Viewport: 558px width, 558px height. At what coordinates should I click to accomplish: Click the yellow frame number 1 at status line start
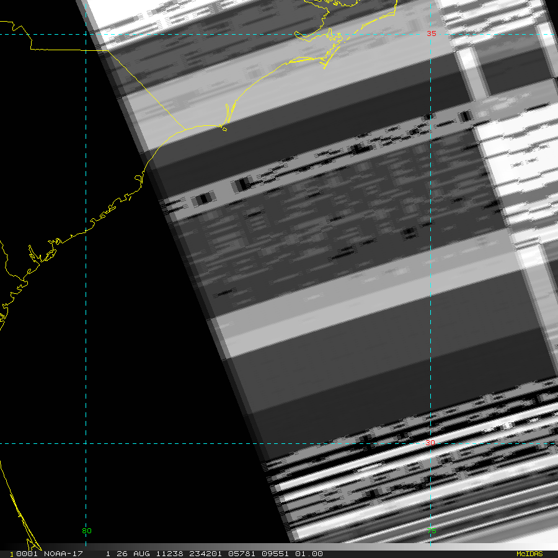[x=11, y=554]
